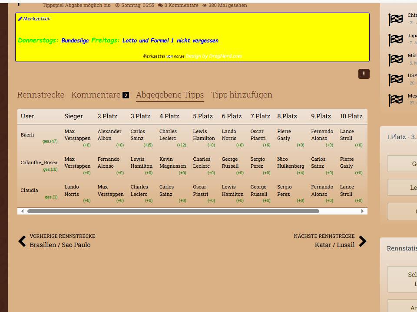417x312 pixels.
Task: Open the Tipp hinzufügen tab
Action: (x=242, y=95)
